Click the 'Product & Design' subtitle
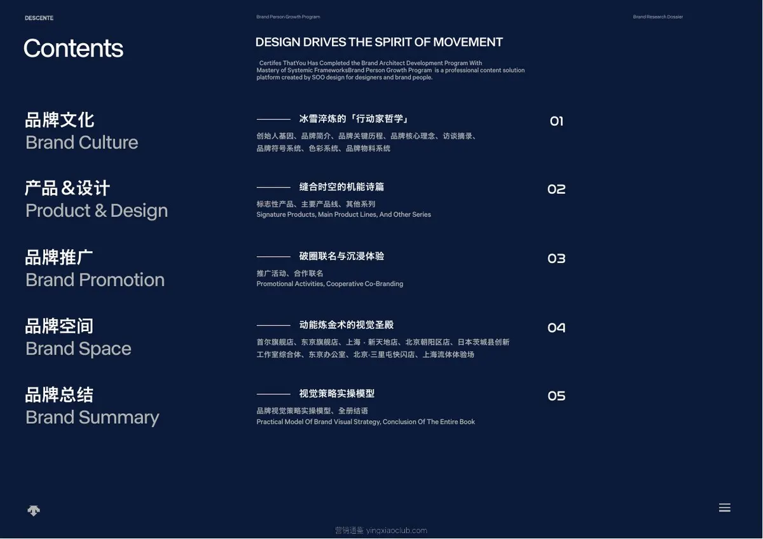The height and width of the screenshot is (539, 763). coord(97,210)
